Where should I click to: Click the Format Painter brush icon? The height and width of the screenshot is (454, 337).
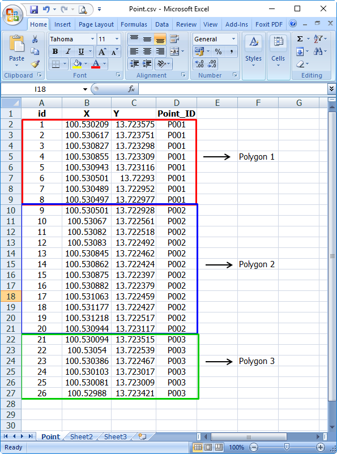[x=35, y=64]
